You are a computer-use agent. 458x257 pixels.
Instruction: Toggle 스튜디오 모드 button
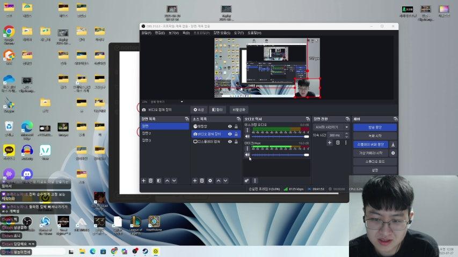[375, 161]
